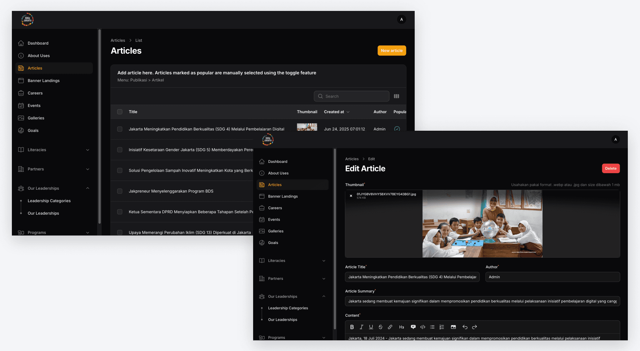
Task: Click the red Delete button
Action: click(x=611, y=168)
